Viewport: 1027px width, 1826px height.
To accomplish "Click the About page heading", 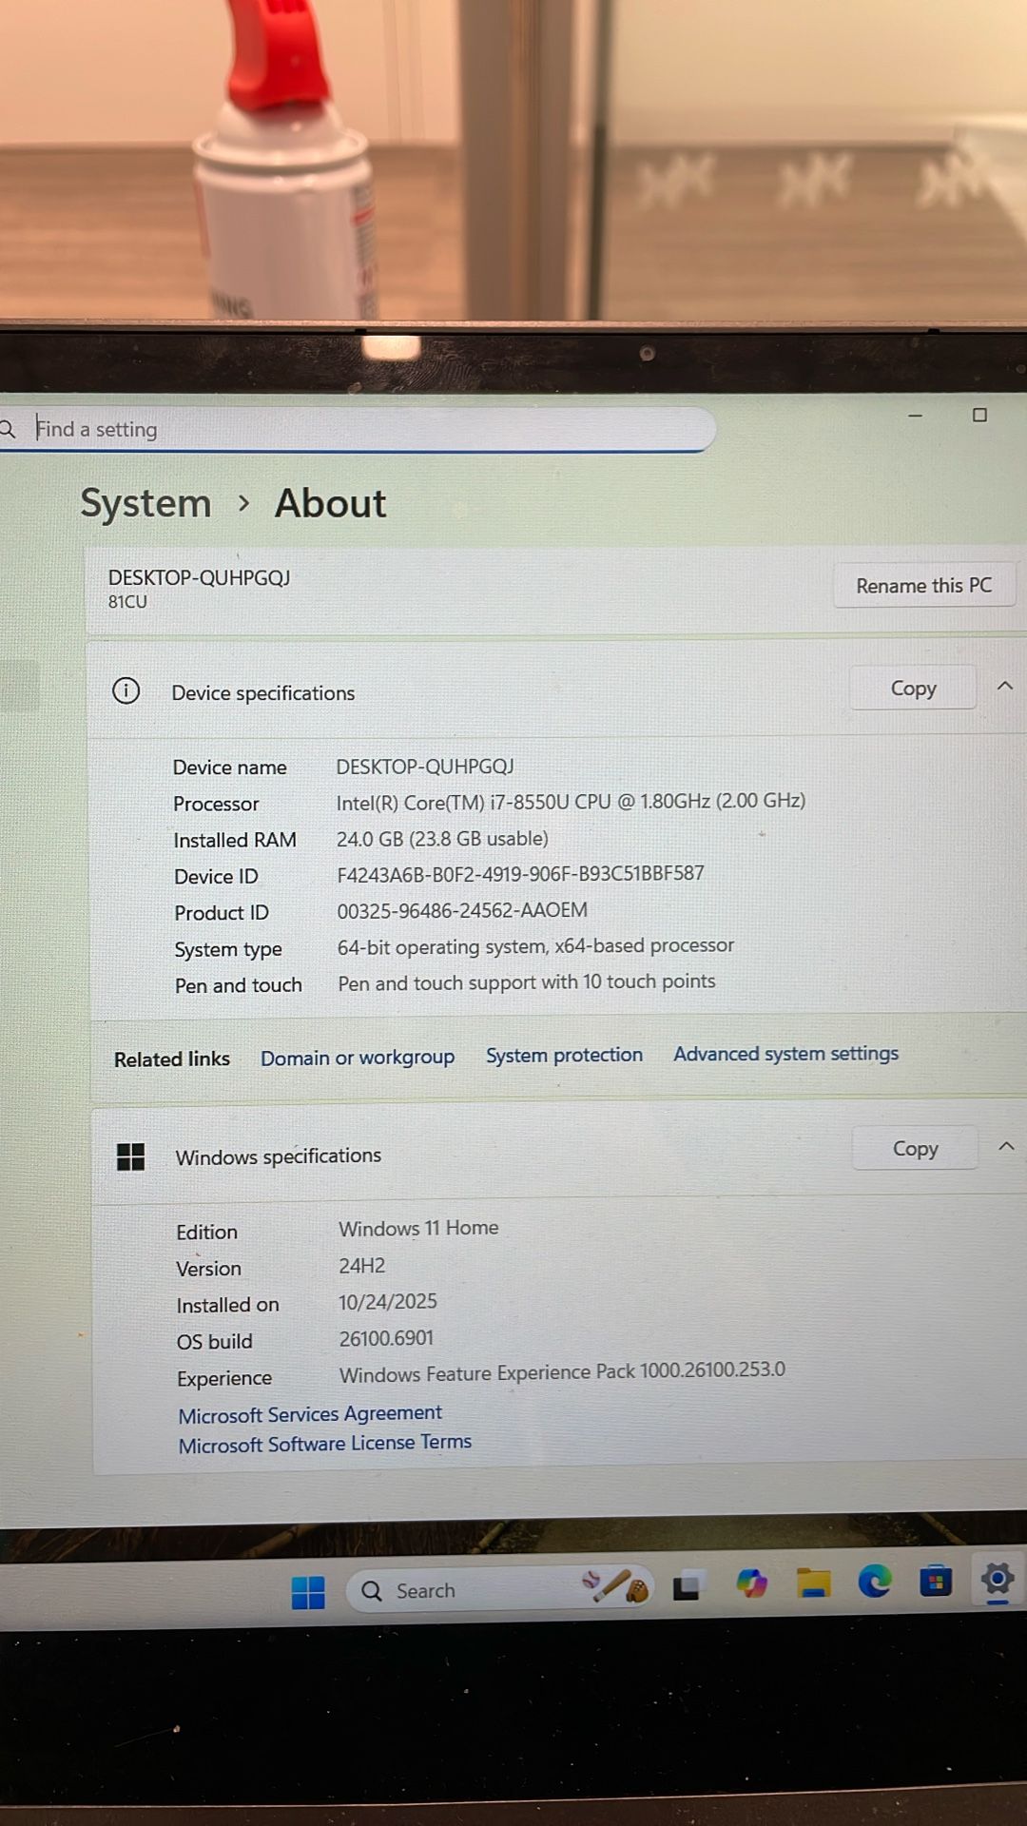I will (330, 503).
